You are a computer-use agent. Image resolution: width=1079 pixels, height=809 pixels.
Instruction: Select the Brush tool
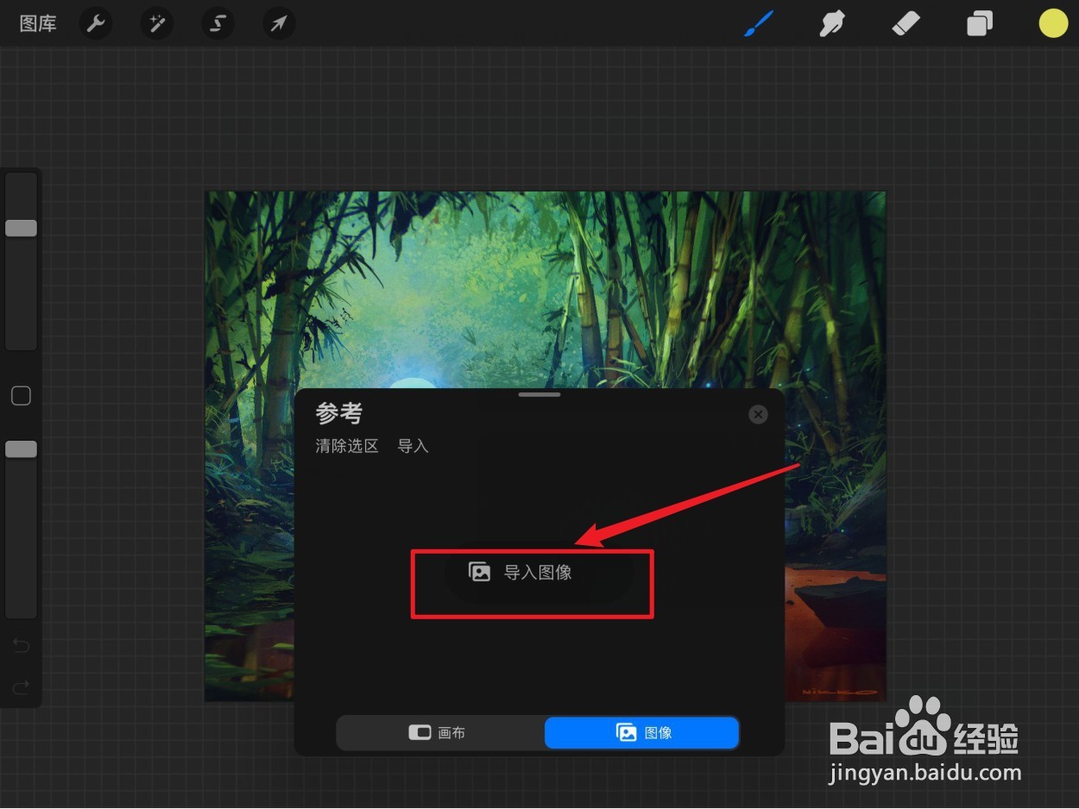pyautogui.click(x=759, y=23)
